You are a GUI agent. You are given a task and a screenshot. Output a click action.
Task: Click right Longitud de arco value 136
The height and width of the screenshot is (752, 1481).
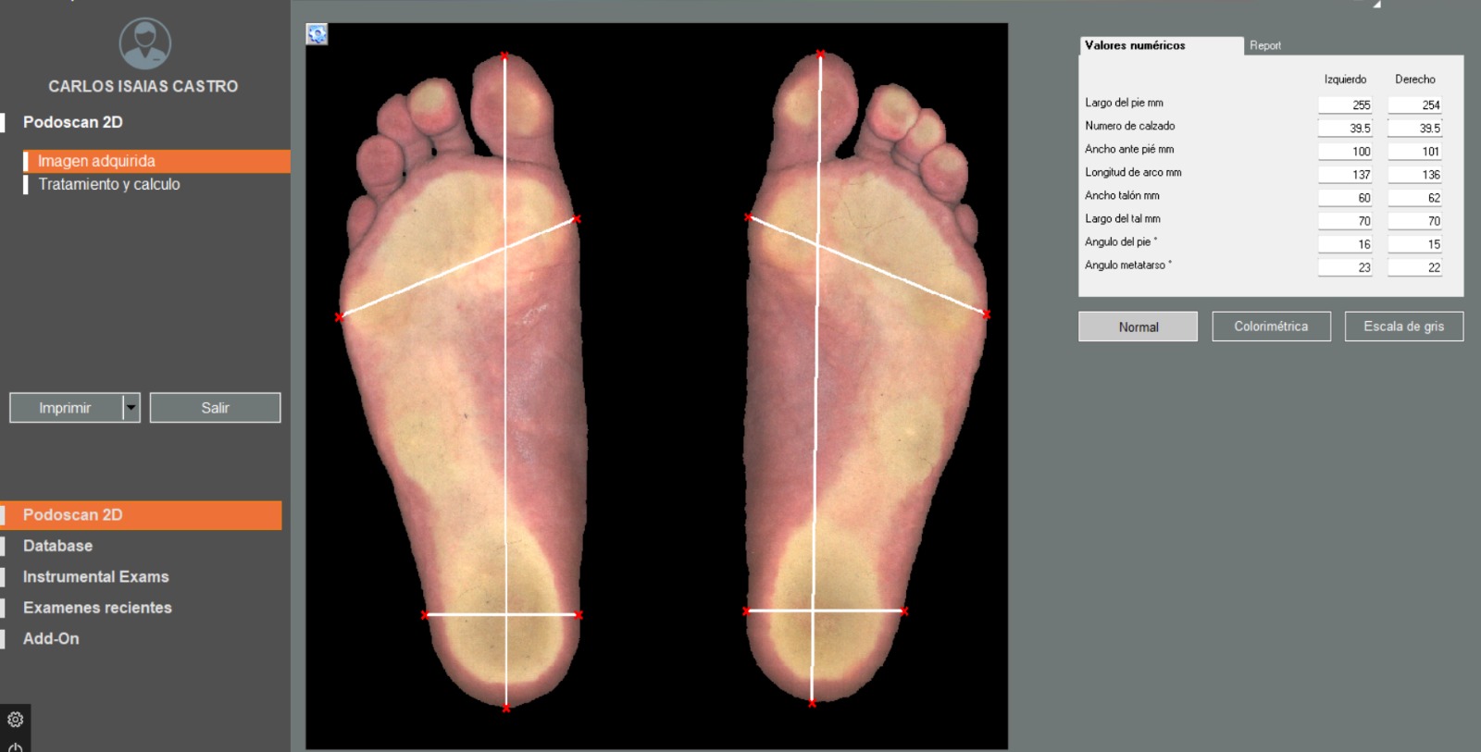pyautogui.click(x=1414, y=174)
